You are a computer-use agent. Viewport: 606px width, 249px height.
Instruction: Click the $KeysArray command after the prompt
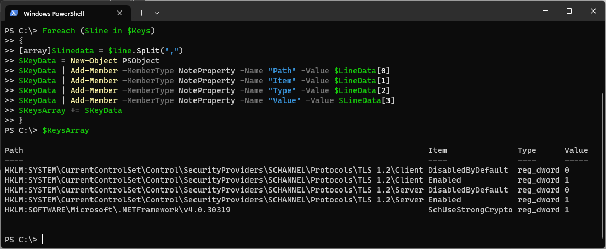(65, 130)
